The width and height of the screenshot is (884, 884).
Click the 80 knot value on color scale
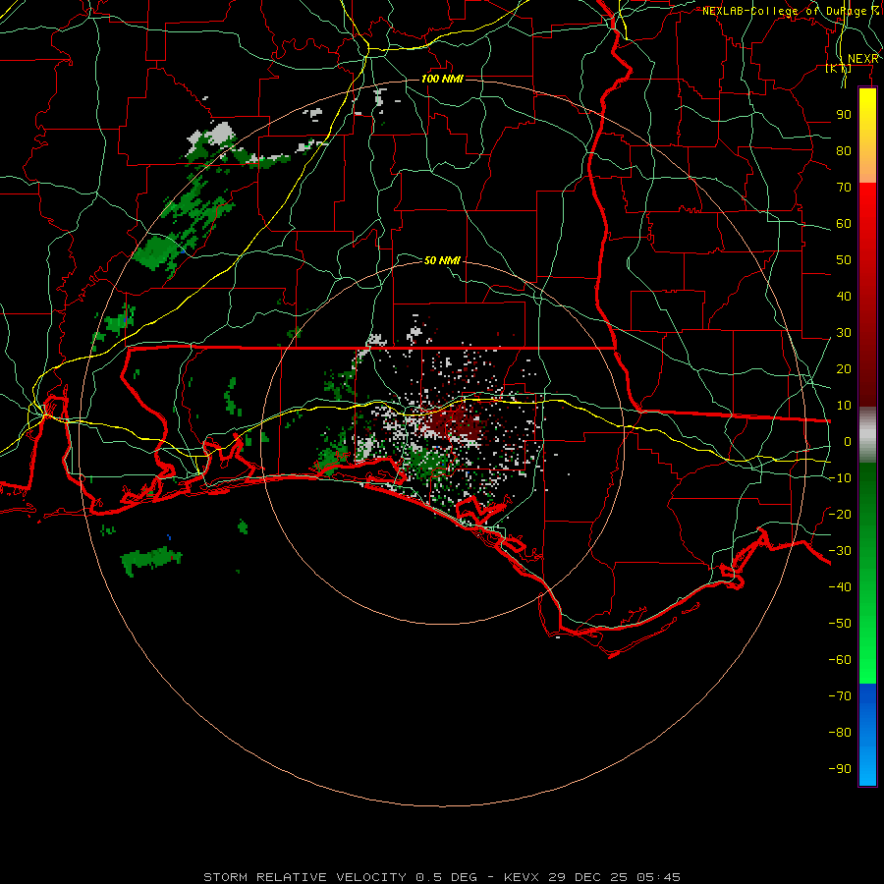844,151
